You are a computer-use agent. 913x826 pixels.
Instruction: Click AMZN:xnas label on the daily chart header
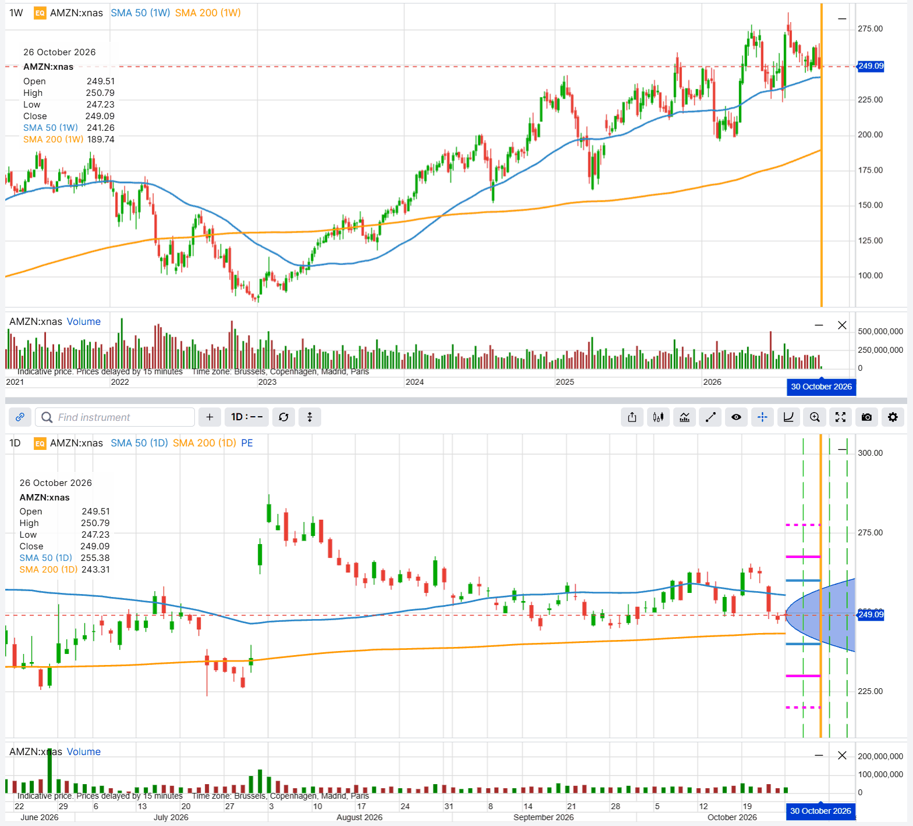click(76, 443)
